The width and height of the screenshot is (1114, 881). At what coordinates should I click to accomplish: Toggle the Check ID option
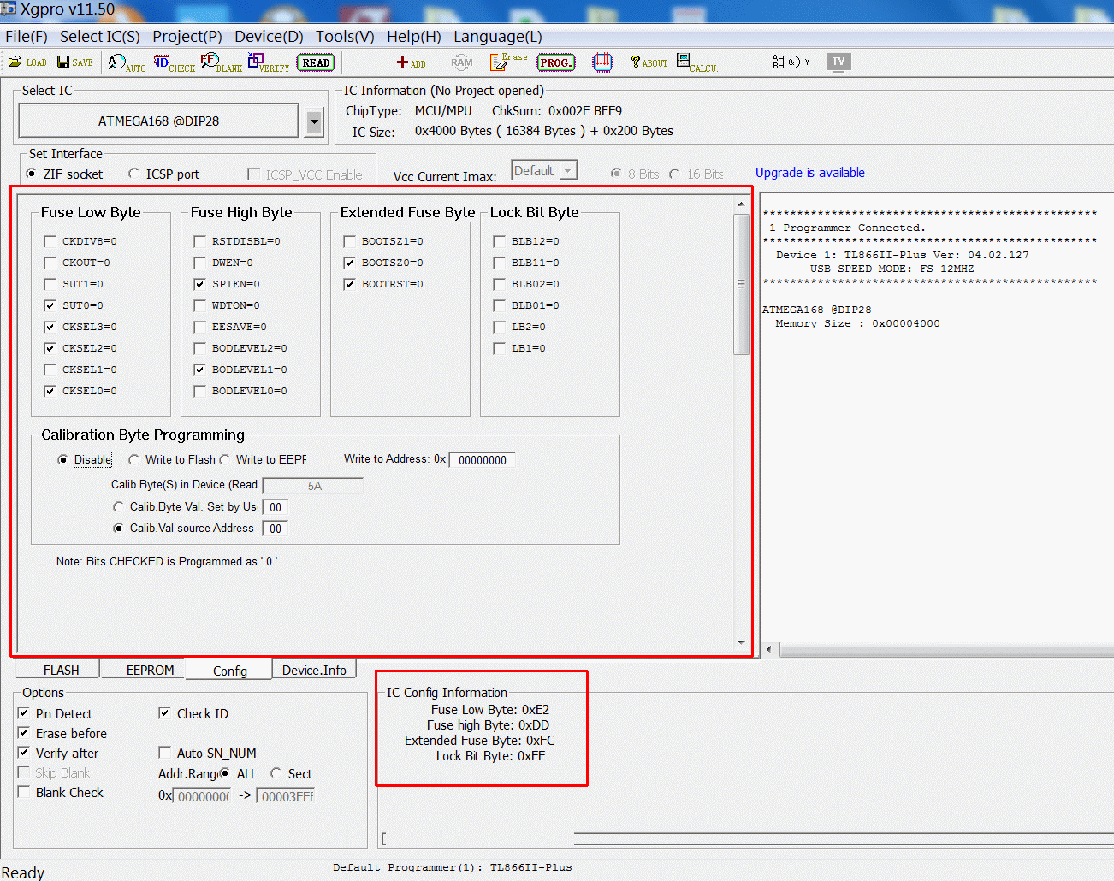pyautogui.click(x=164, y=712)
